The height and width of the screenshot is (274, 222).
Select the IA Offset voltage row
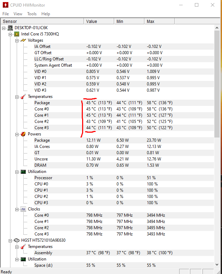click(124, 47)
